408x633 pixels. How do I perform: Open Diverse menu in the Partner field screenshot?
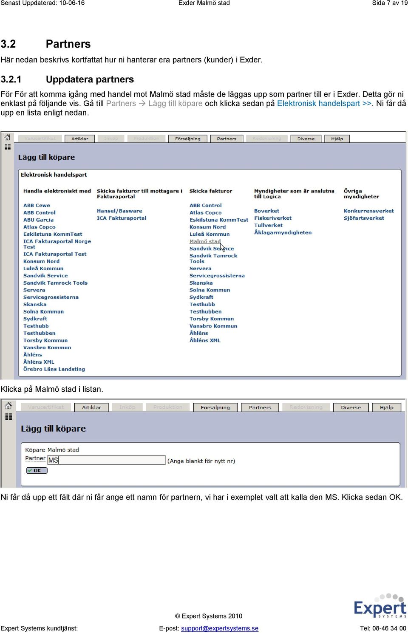[351, 407]
